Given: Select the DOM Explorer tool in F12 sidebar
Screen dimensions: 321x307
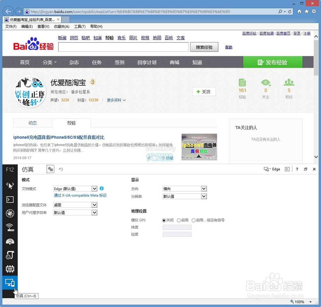Looking at the screenshot, I should pyautogui.click(x=10, y=185).
